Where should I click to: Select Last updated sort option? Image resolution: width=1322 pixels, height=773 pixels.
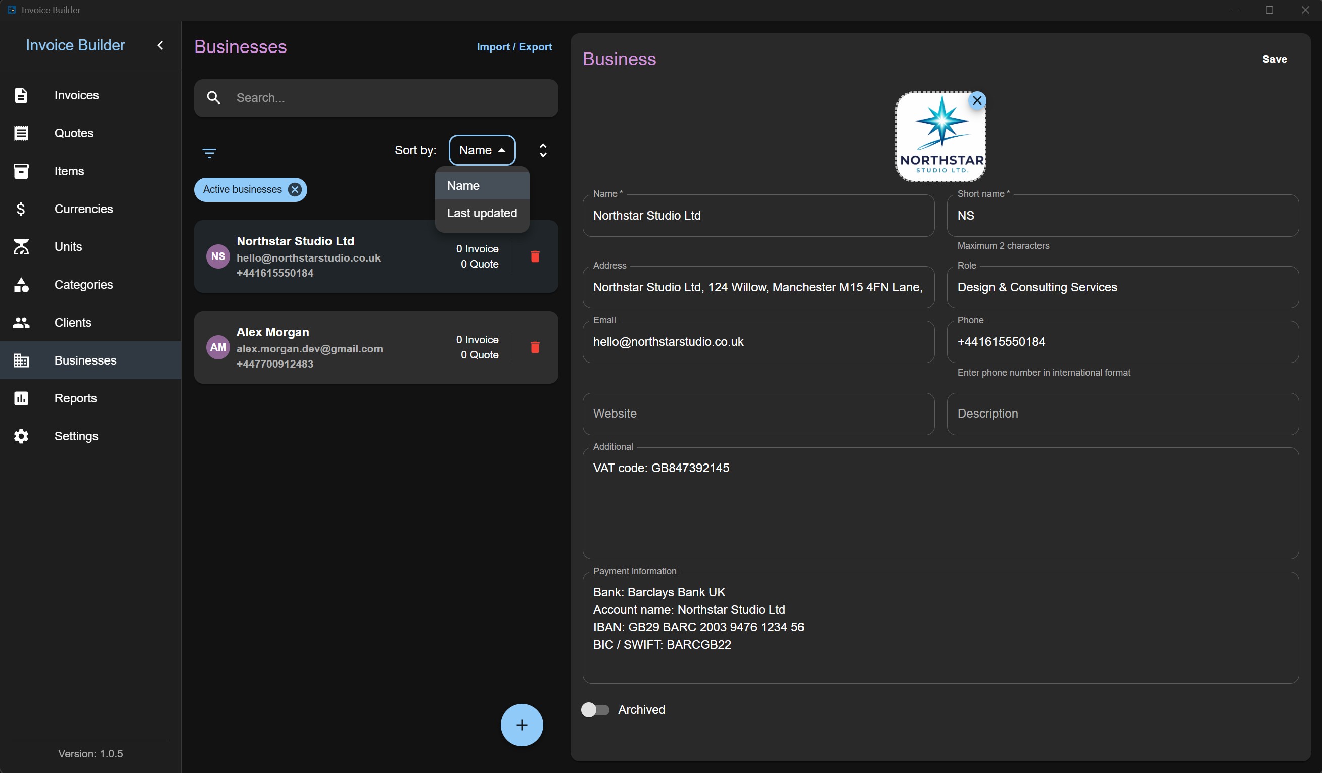[x=482, y=213]
